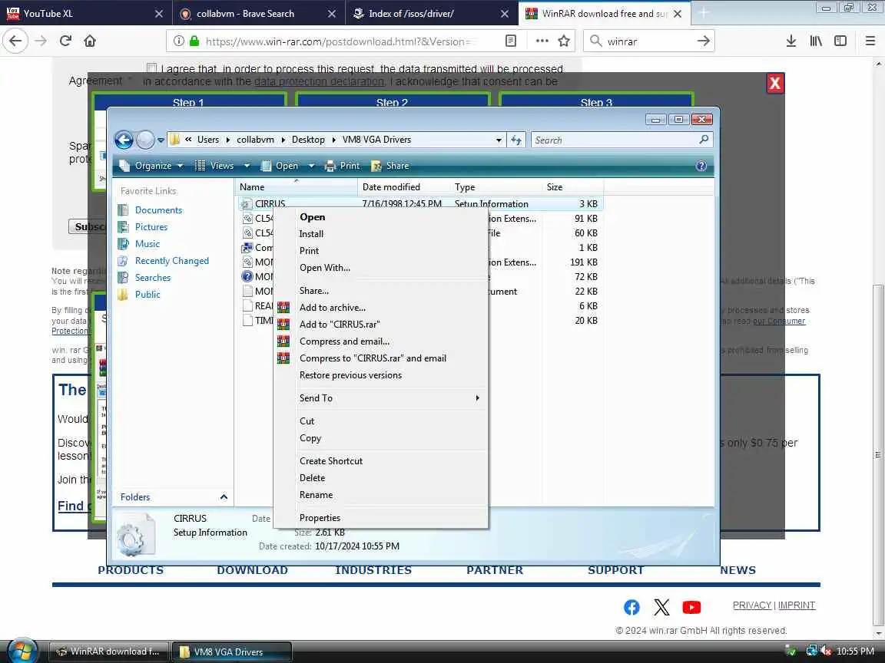The width and height of the screenshot is (885, 663).
Task: Open the Firefox downloads arrow icon
Action: pos(791,41)
